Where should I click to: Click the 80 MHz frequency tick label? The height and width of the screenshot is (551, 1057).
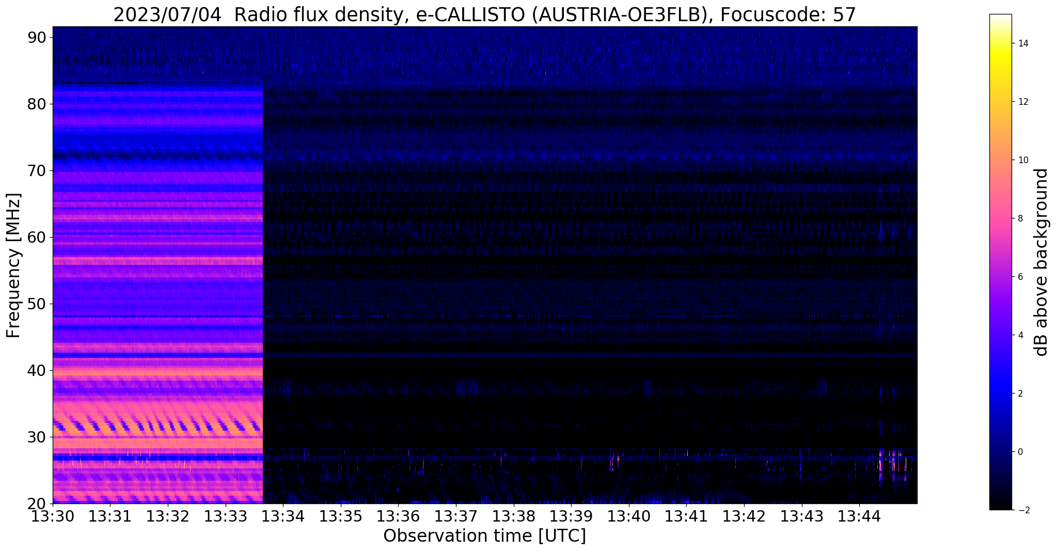pyautogui.click(x=37, y=104)
